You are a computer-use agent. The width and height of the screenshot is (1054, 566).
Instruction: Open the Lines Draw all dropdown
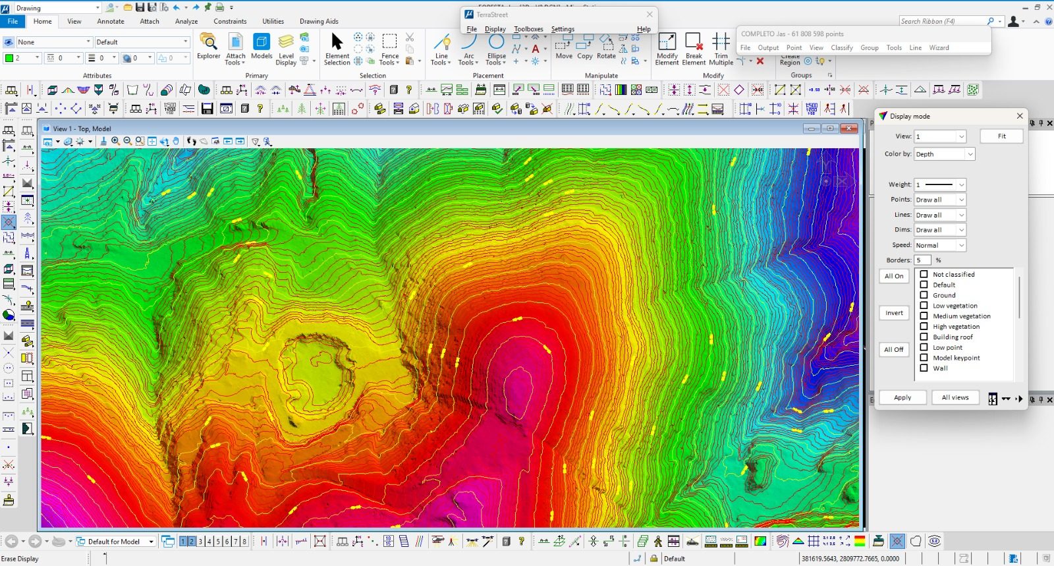pyautogui.click(x=940, y=215)
